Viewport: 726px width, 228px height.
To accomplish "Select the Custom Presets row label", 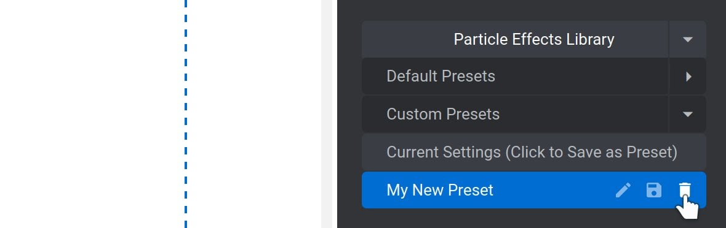I will pos(443,114).
